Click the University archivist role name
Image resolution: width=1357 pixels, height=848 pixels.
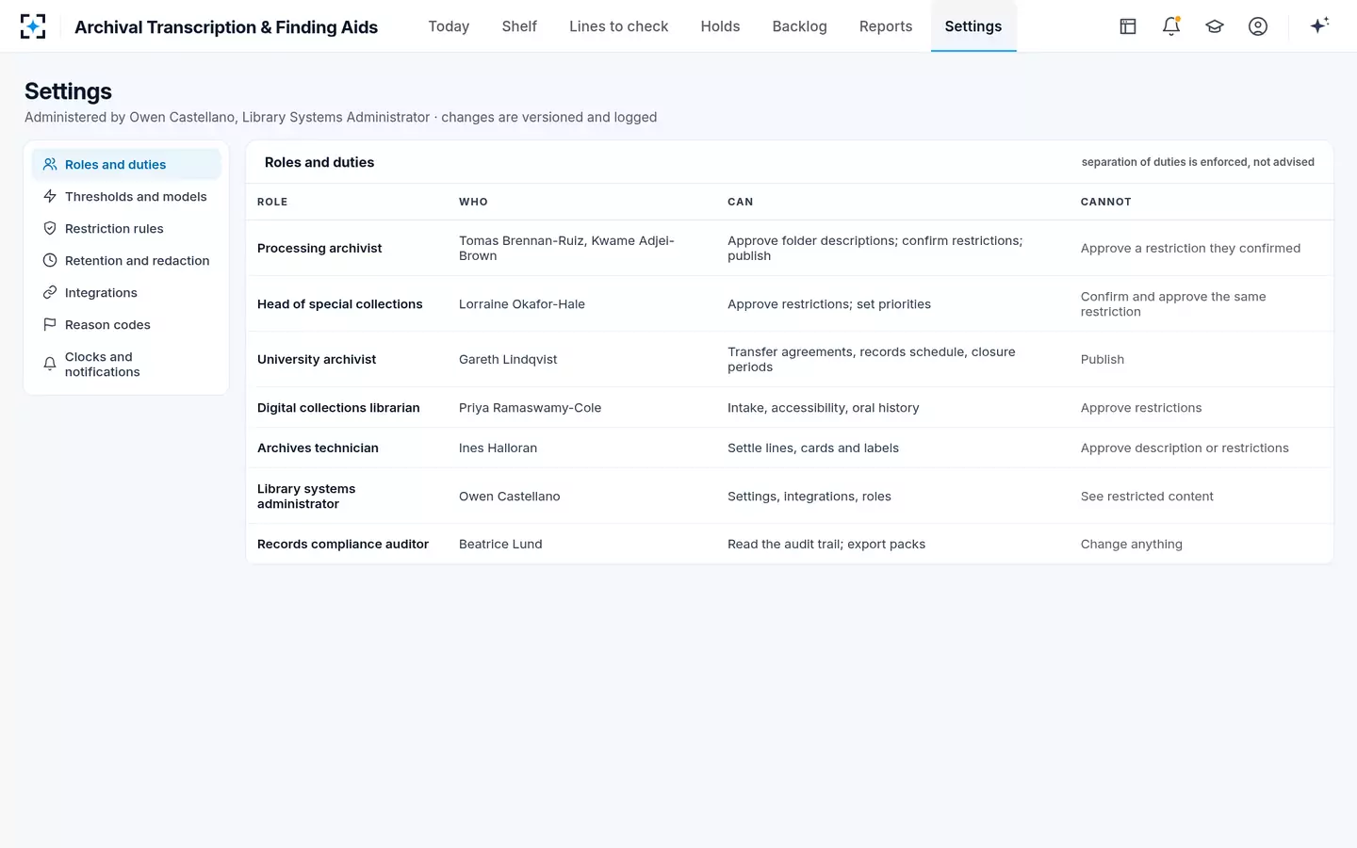coord(317,359)
